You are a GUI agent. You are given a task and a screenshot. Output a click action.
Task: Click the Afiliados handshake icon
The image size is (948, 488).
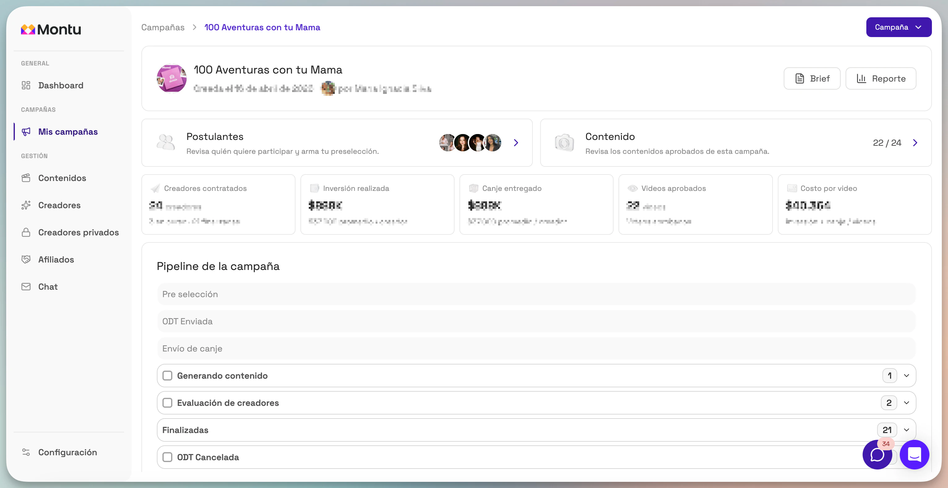(x=26, y=259)
